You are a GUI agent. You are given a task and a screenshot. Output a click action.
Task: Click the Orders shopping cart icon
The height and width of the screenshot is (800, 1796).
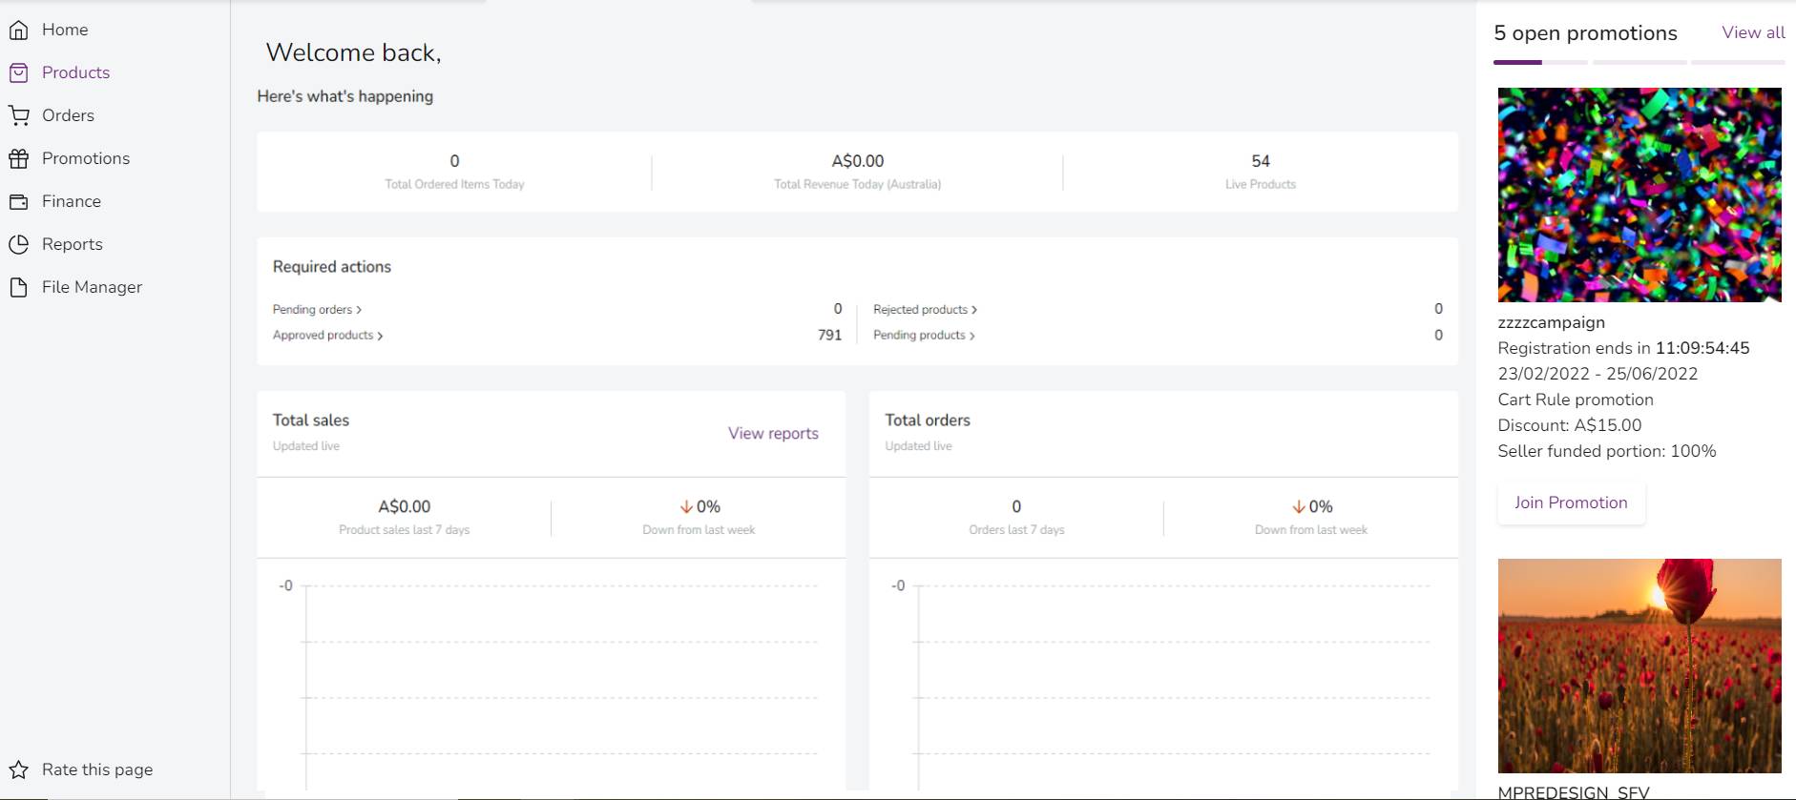(x=18, y=116)
